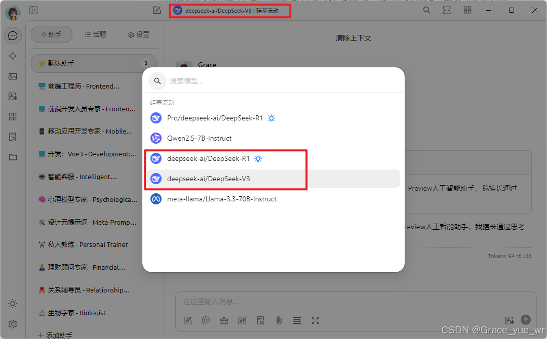Select the 关系辅导员 - Relationship assistant
Screen dimensions: 547x339
94,290
